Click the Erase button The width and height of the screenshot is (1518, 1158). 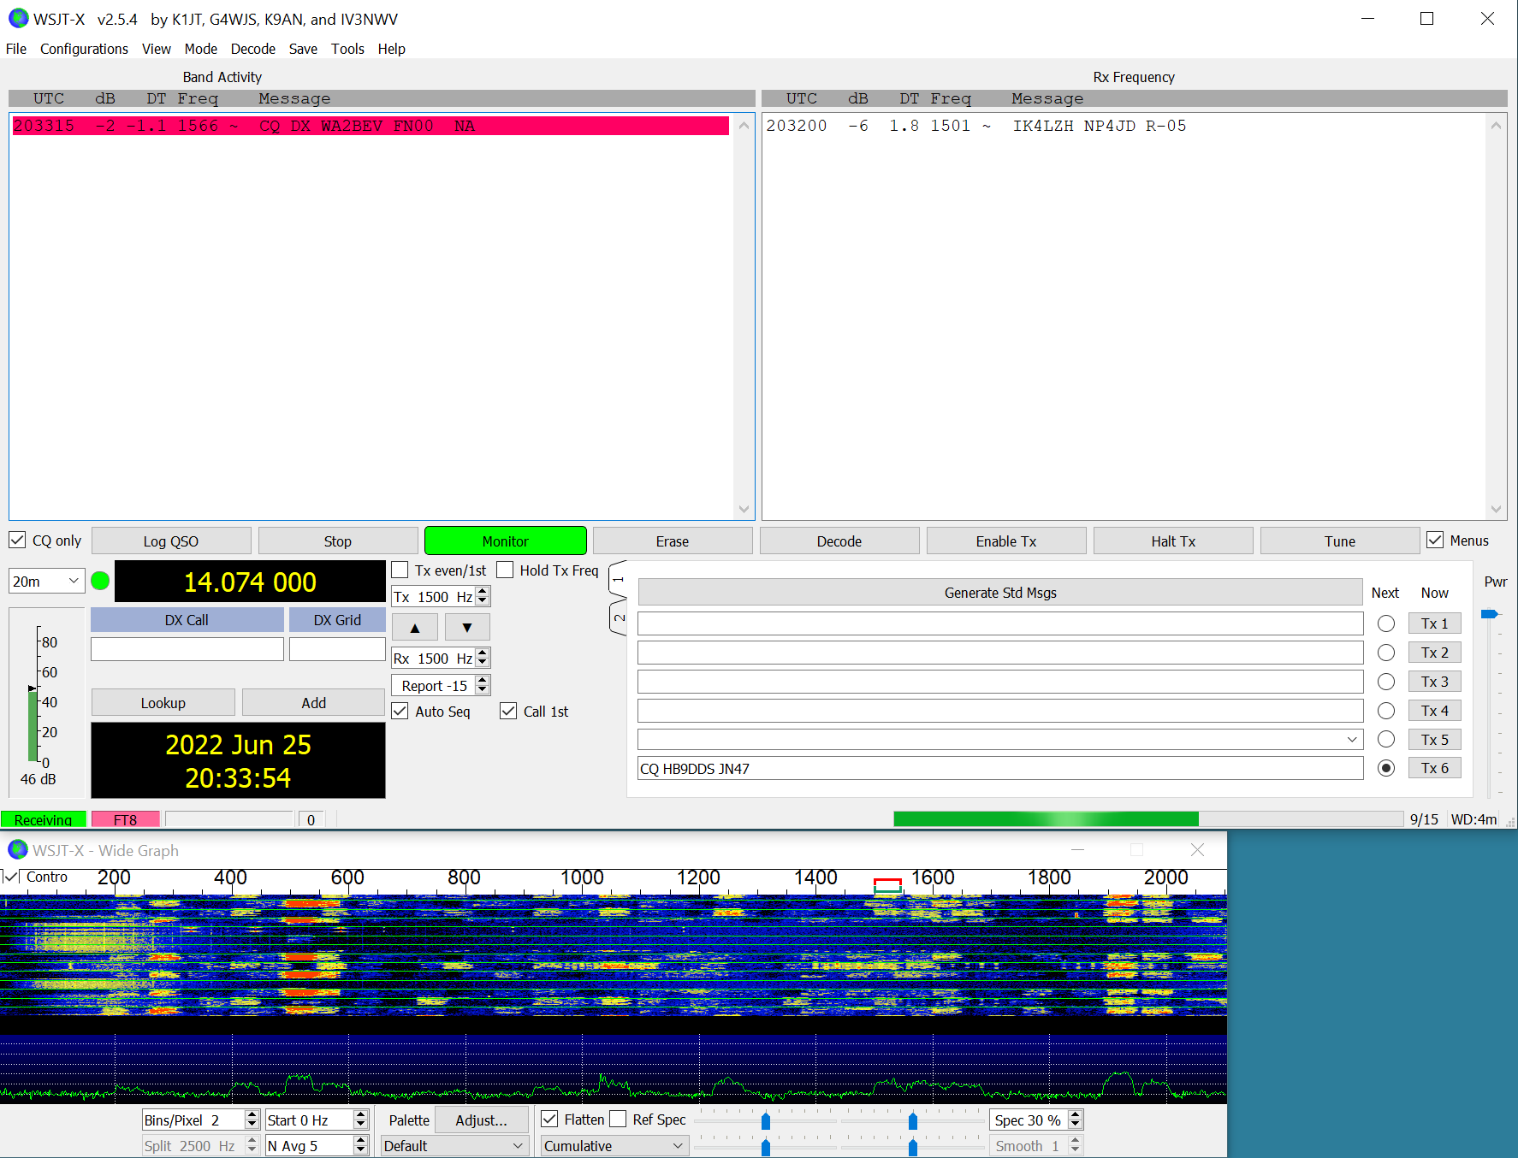tap(673, 541)
